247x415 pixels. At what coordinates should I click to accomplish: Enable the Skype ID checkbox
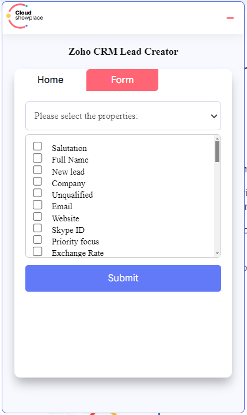[x=37, y=228]
